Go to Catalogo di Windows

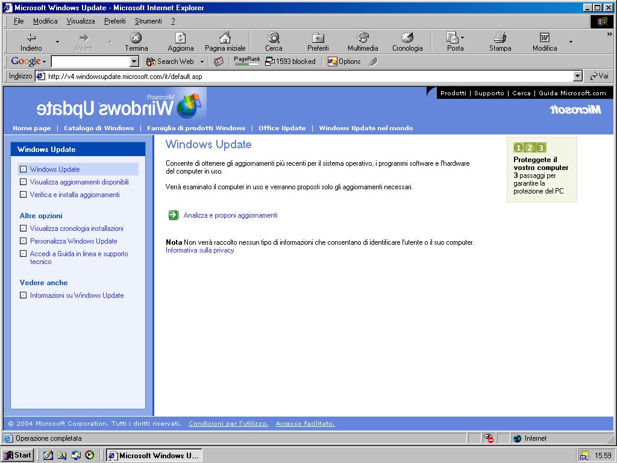pyautogui.click(x=99, y=128)
